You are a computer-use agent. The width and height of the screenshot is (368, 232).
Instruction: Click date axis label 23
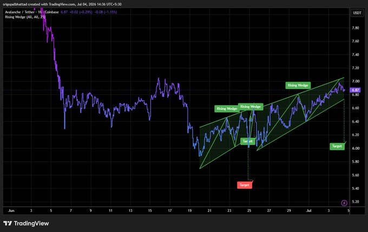[229, 211]
